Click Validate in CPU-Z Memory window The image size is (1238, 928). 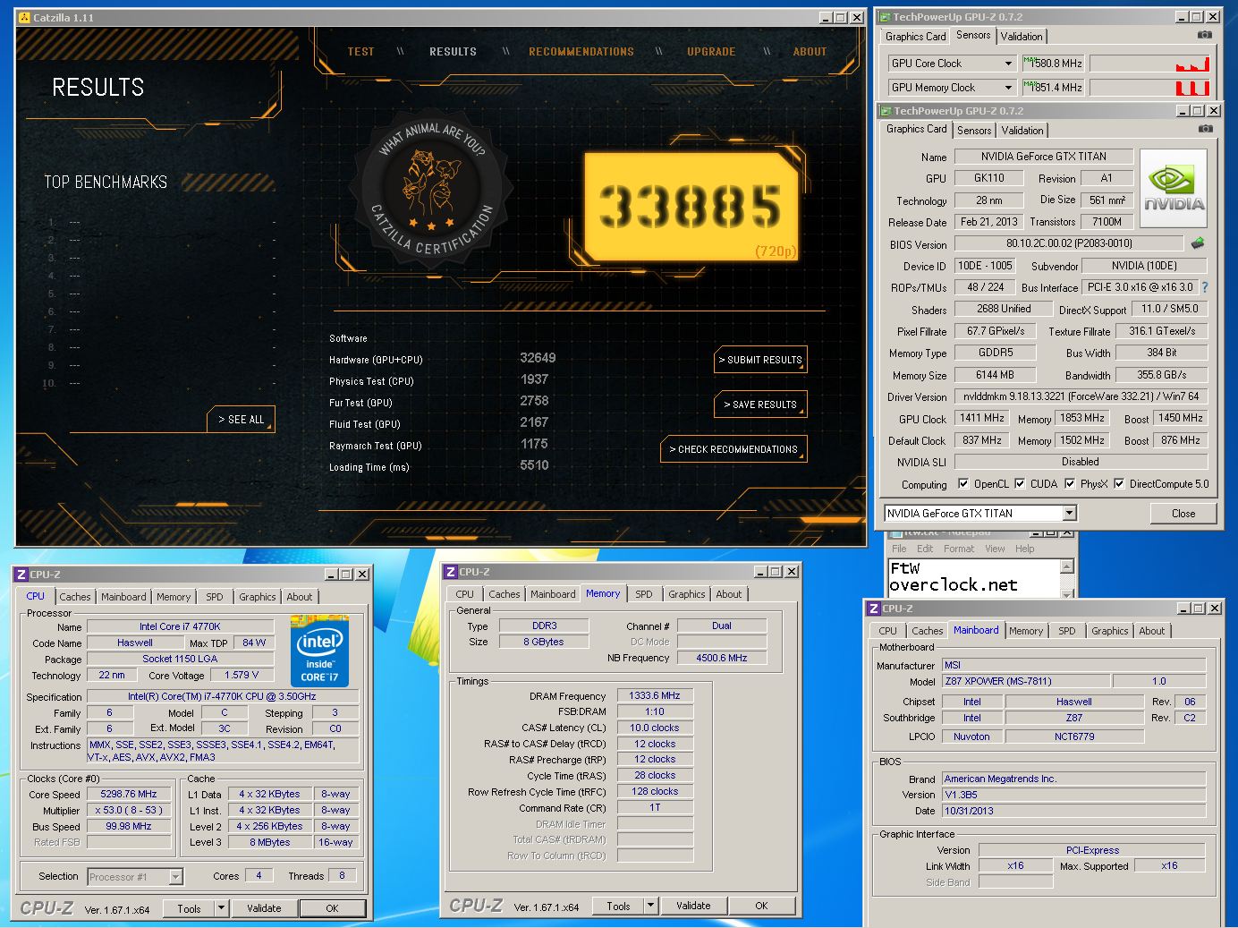(693, 906)
